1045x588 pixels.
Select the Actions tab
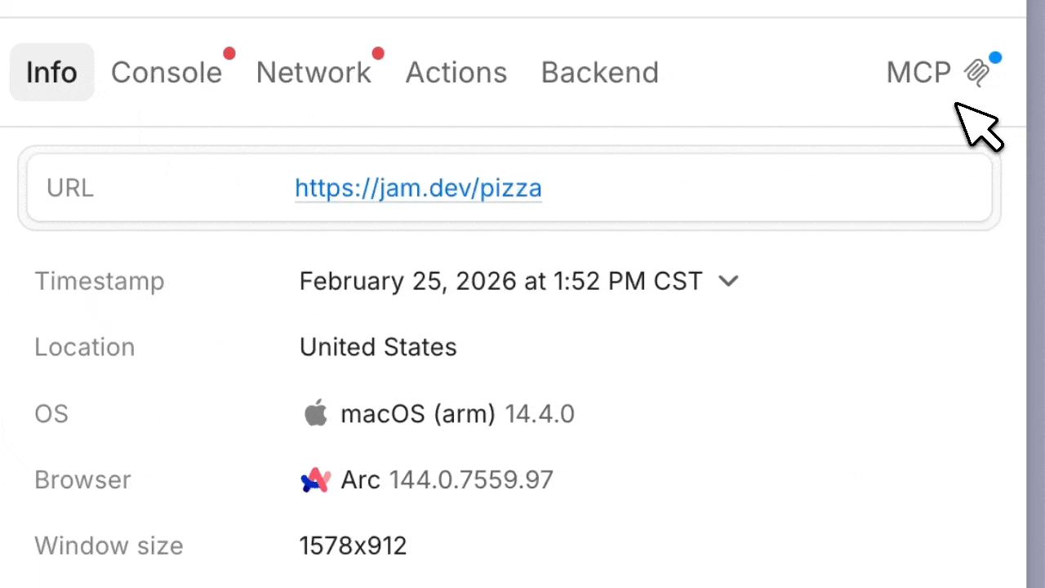(x=456, y=73)
